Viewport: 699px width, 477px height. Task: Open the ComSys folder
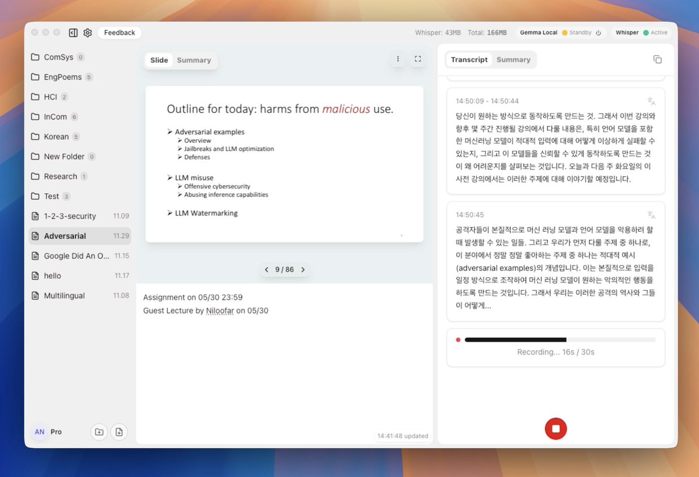[79, 57]
